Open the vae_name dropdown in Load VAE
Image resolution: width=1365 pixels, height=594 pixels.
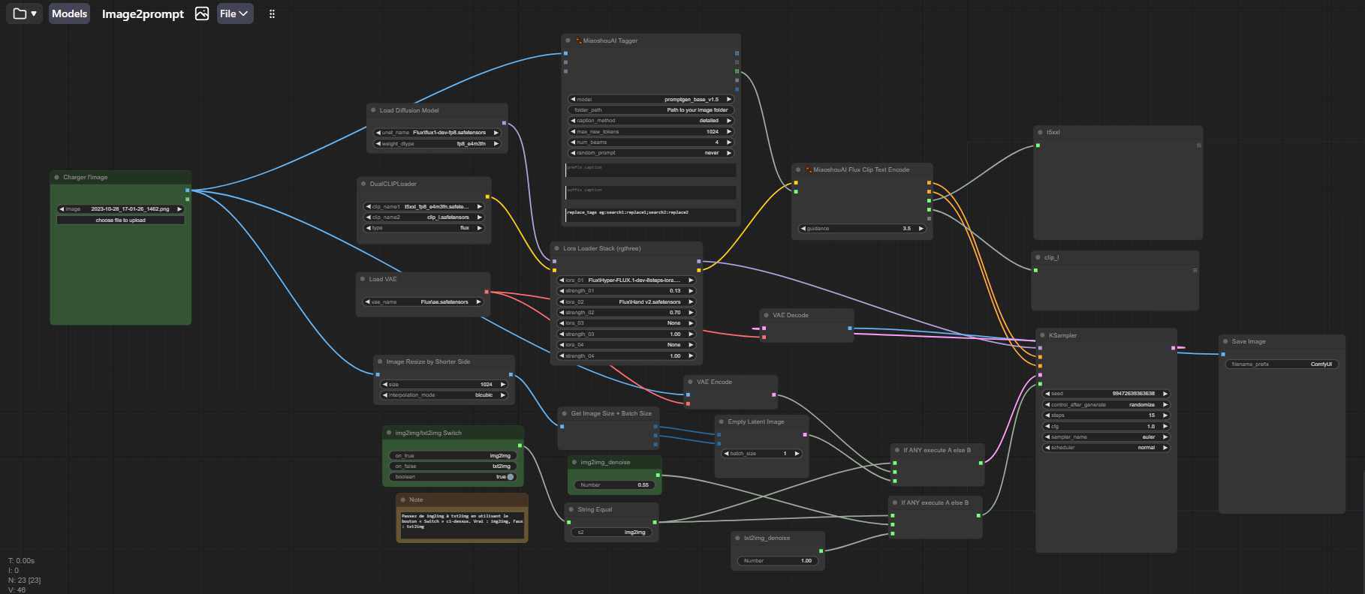(x=423, y=302)
